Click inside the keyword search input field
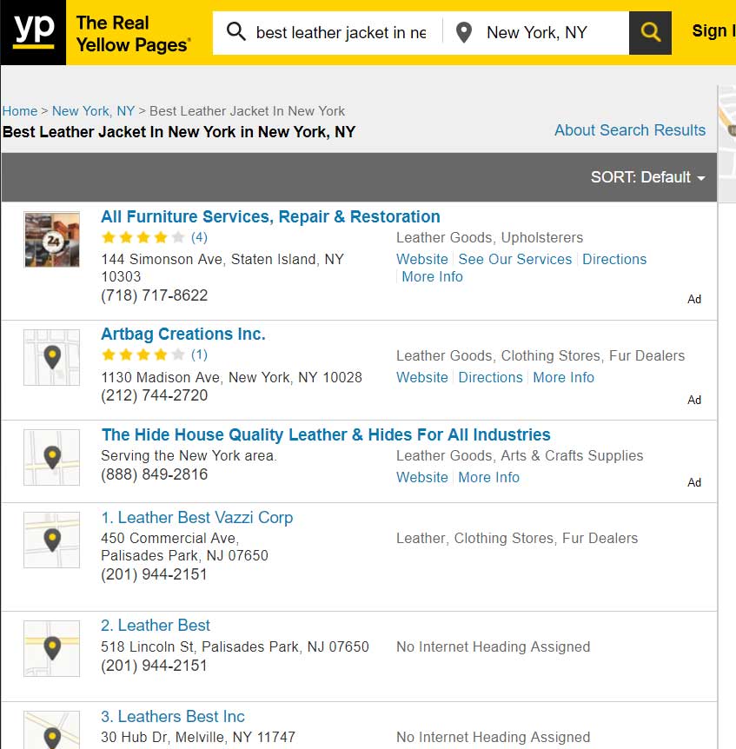The image size is (736, 749). (339, 31)
